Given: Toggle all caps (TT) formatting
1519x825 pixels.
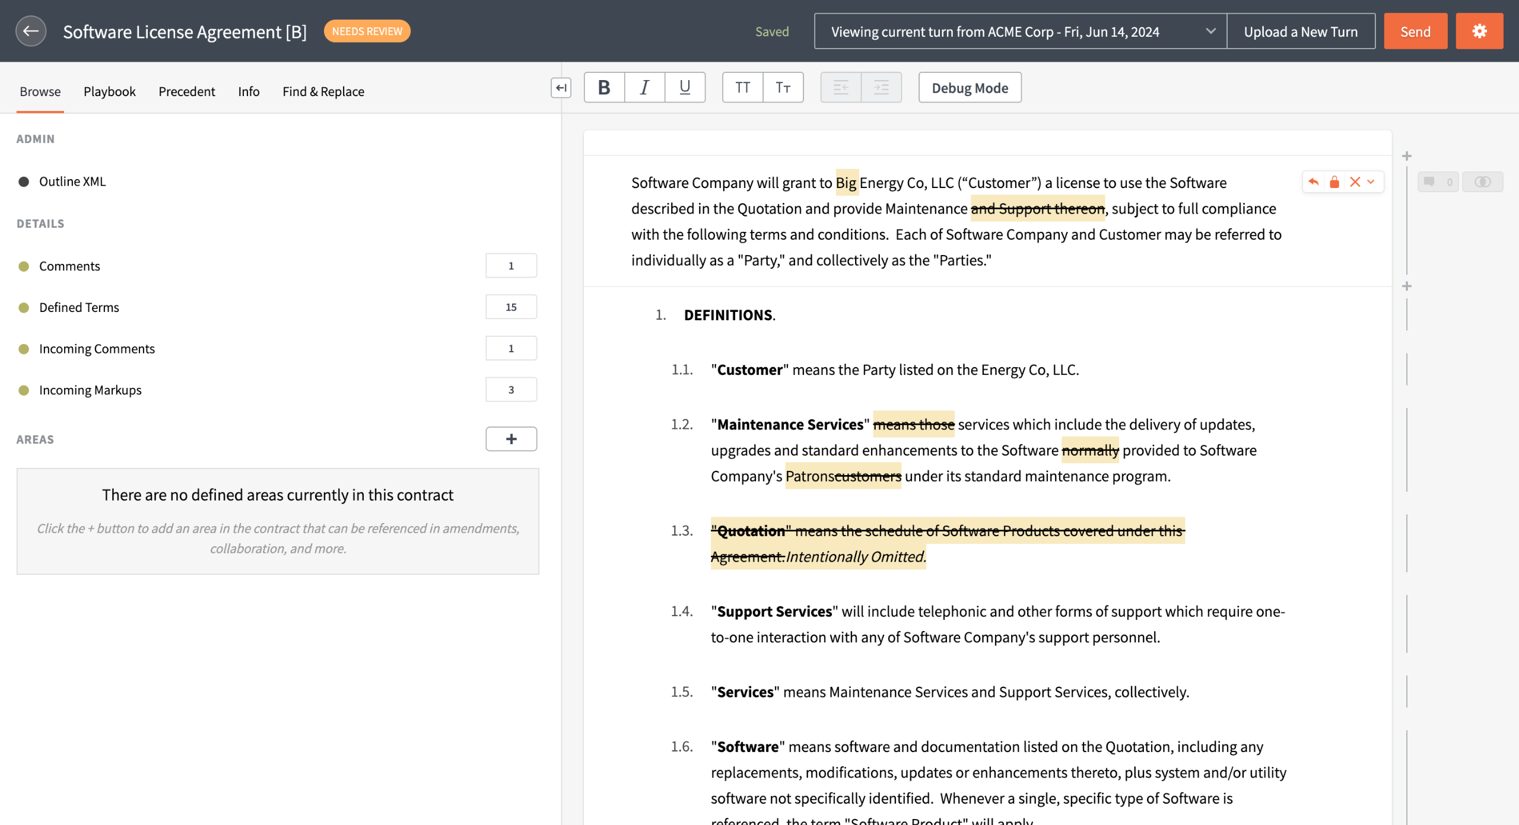Looking at the screenshot, I should point(742,88).
